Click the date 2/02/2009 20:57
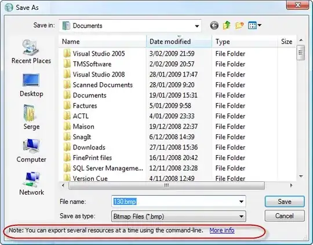Screen dimensions: 313x245 [x=172, y=64]
